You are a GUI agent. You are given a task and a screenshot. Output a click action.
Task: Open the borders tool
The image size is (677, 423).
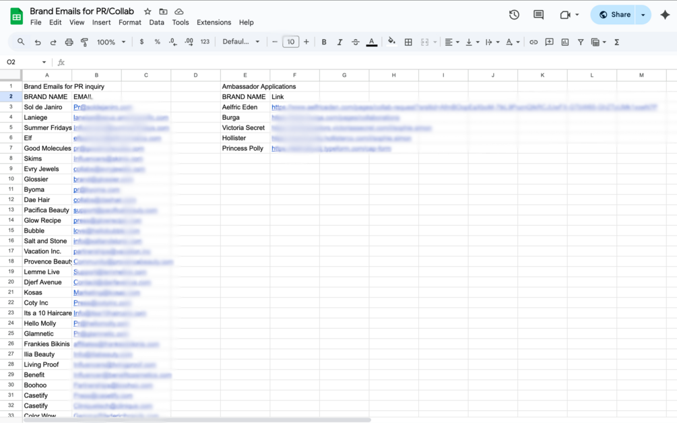(408, 42)
